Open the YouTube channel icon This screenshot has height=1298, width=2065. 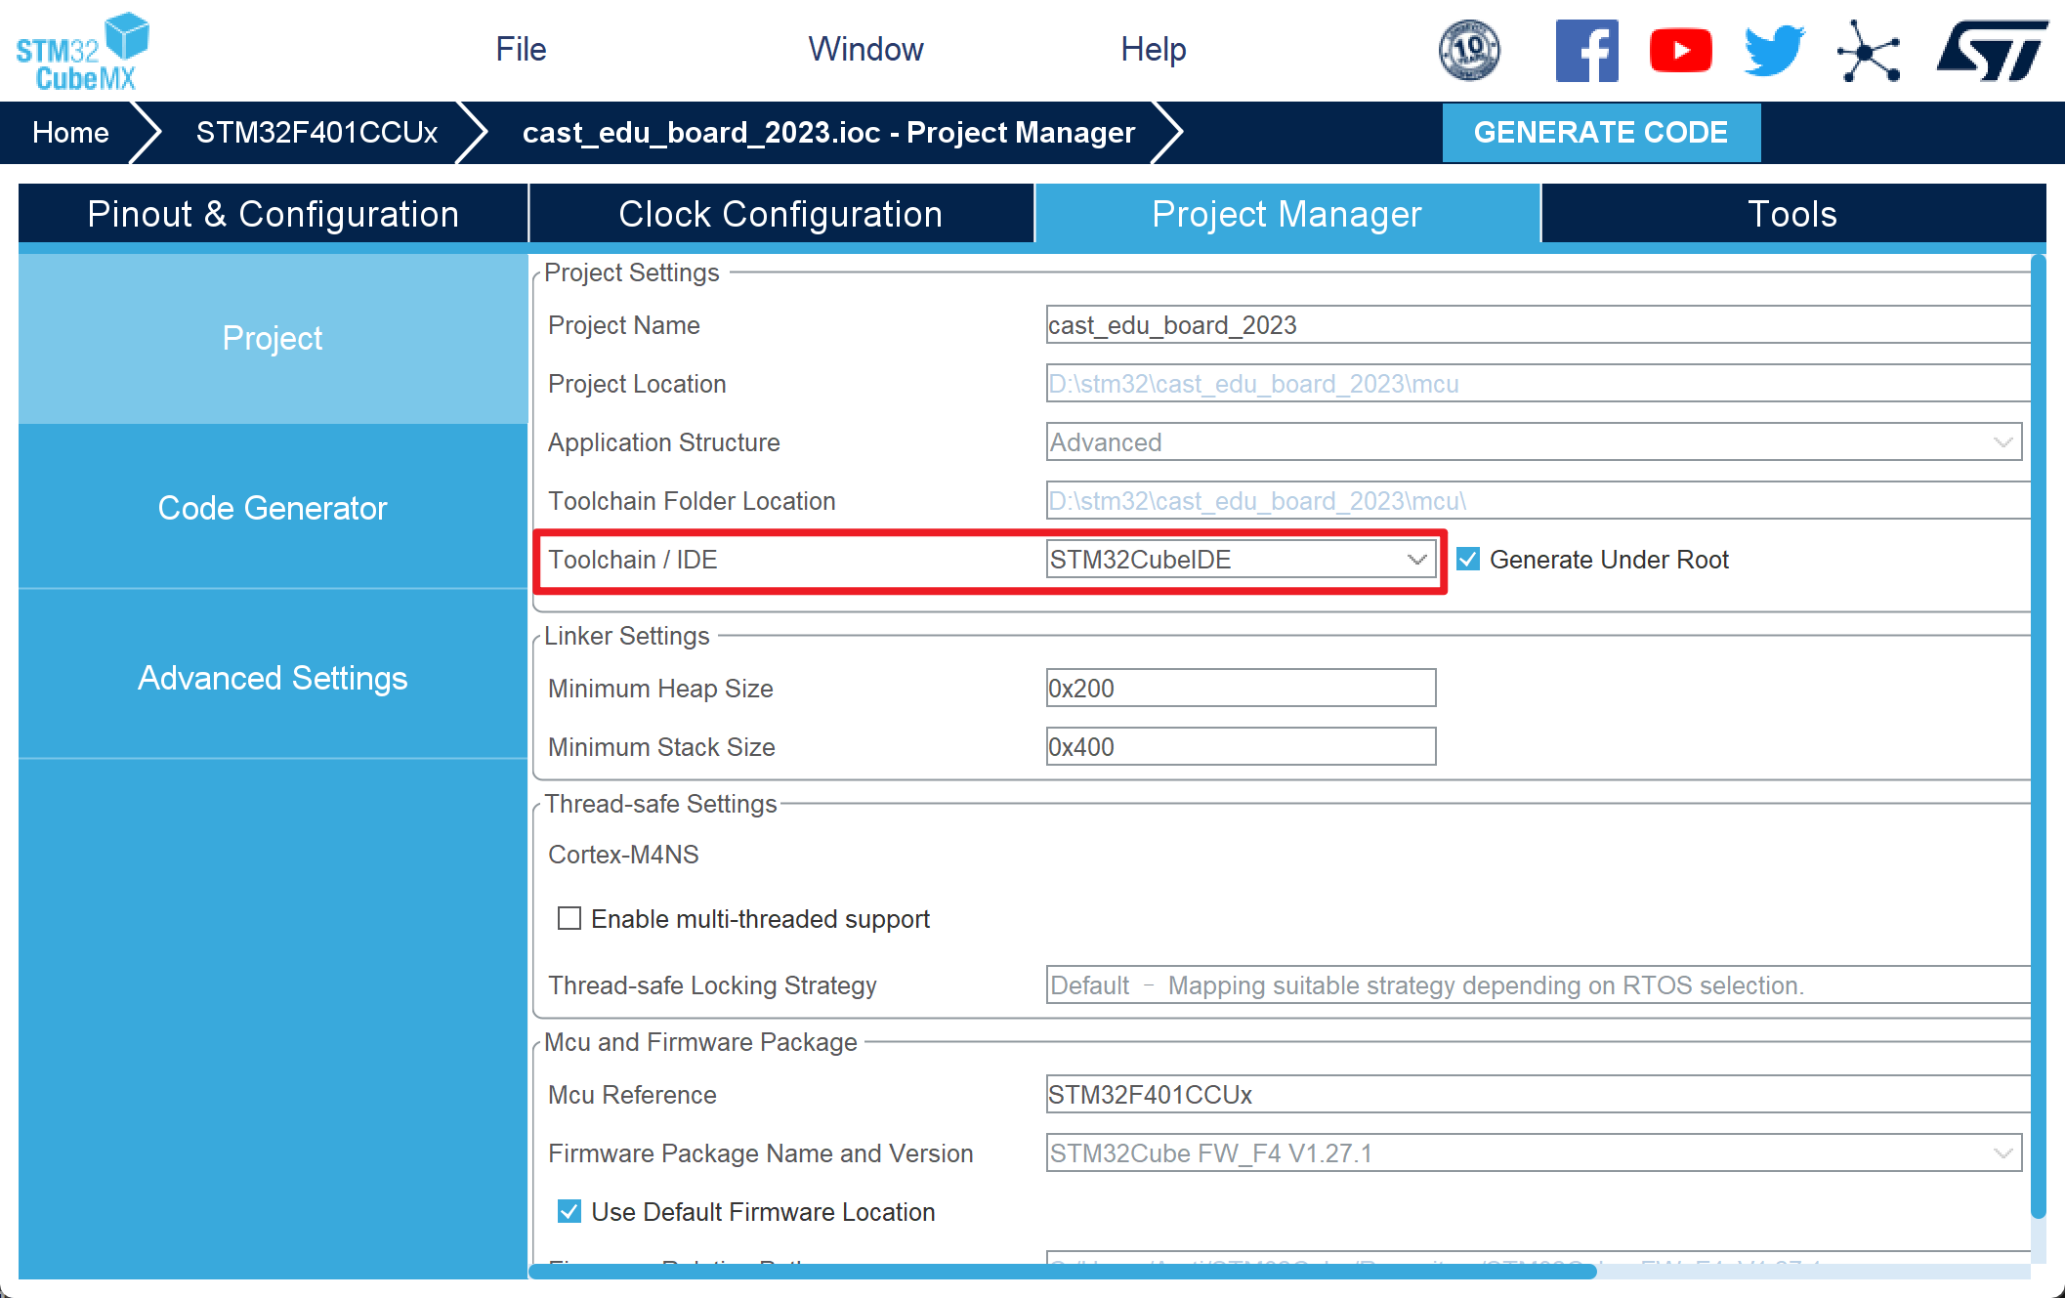[1680, 51]
